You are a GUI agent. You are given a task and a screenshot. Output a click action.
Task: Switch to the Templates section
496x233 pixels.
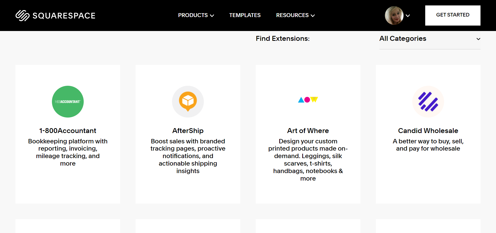[245, 15]
